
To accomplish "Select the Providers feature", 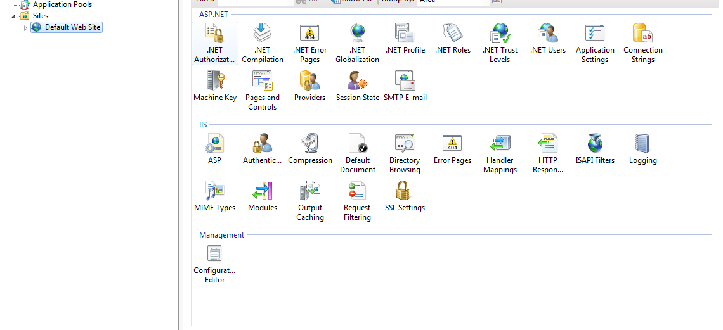I will tap(310, 86).
